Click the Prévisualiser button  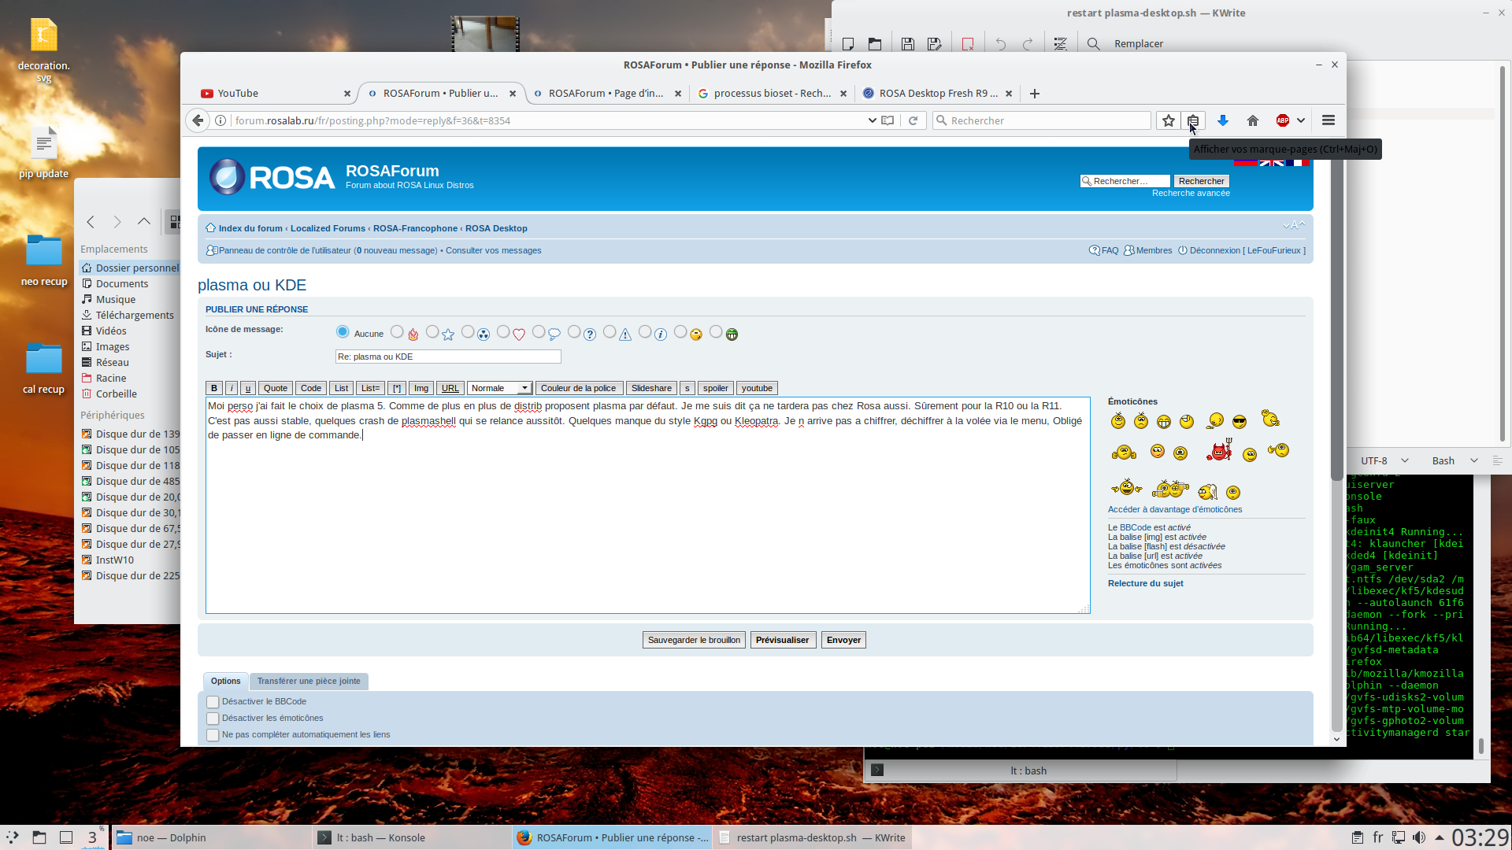pos(782,640)
